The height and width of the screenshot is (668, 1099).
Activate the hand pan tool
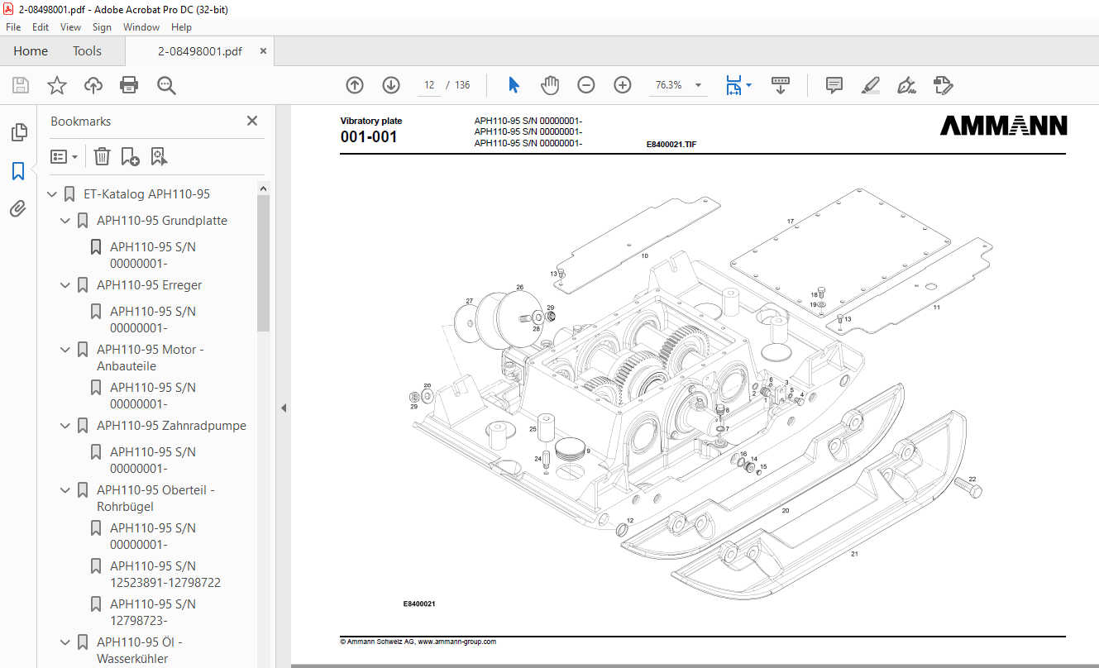(550, 85)
